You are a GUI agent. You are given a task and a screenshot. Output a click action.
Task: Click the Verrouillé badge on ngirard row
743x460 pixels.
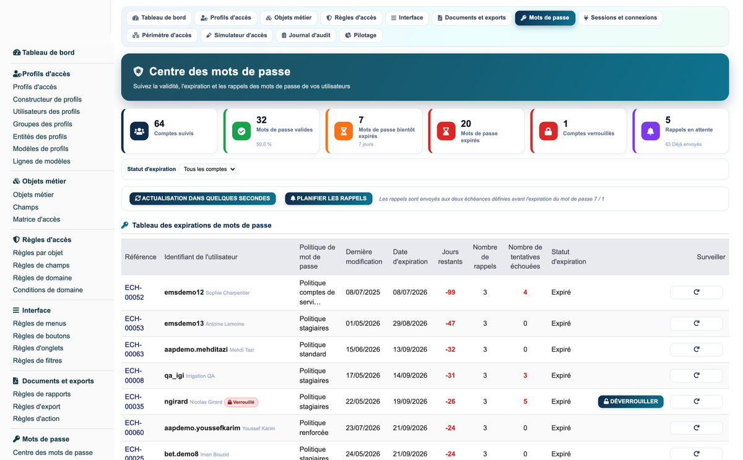241,402
